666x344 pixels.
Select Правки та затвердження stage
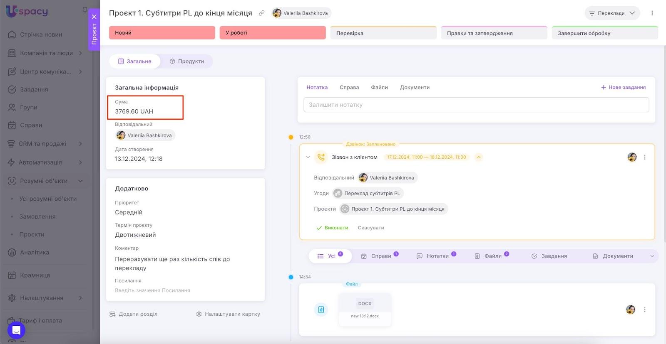[494, 33]
